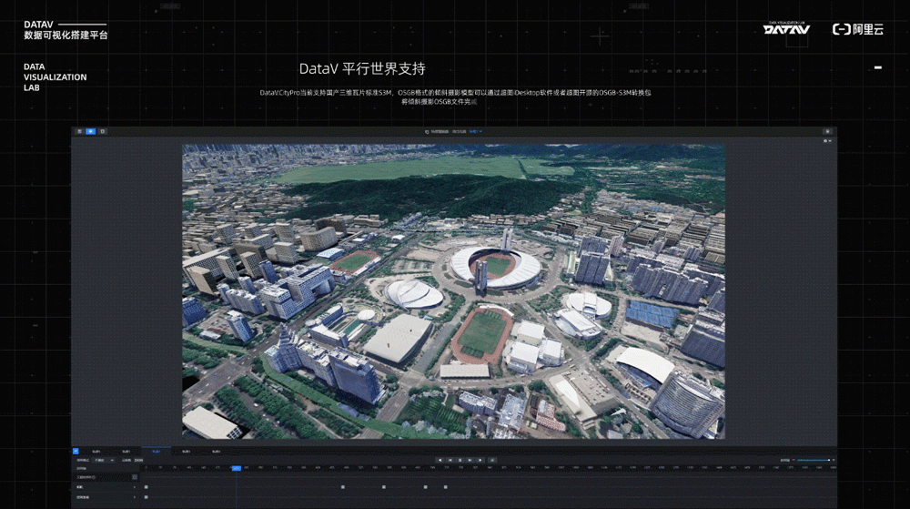910x509 pixels.
Task: Select the active third timeline tab
Action: click(x=156, y=451)
